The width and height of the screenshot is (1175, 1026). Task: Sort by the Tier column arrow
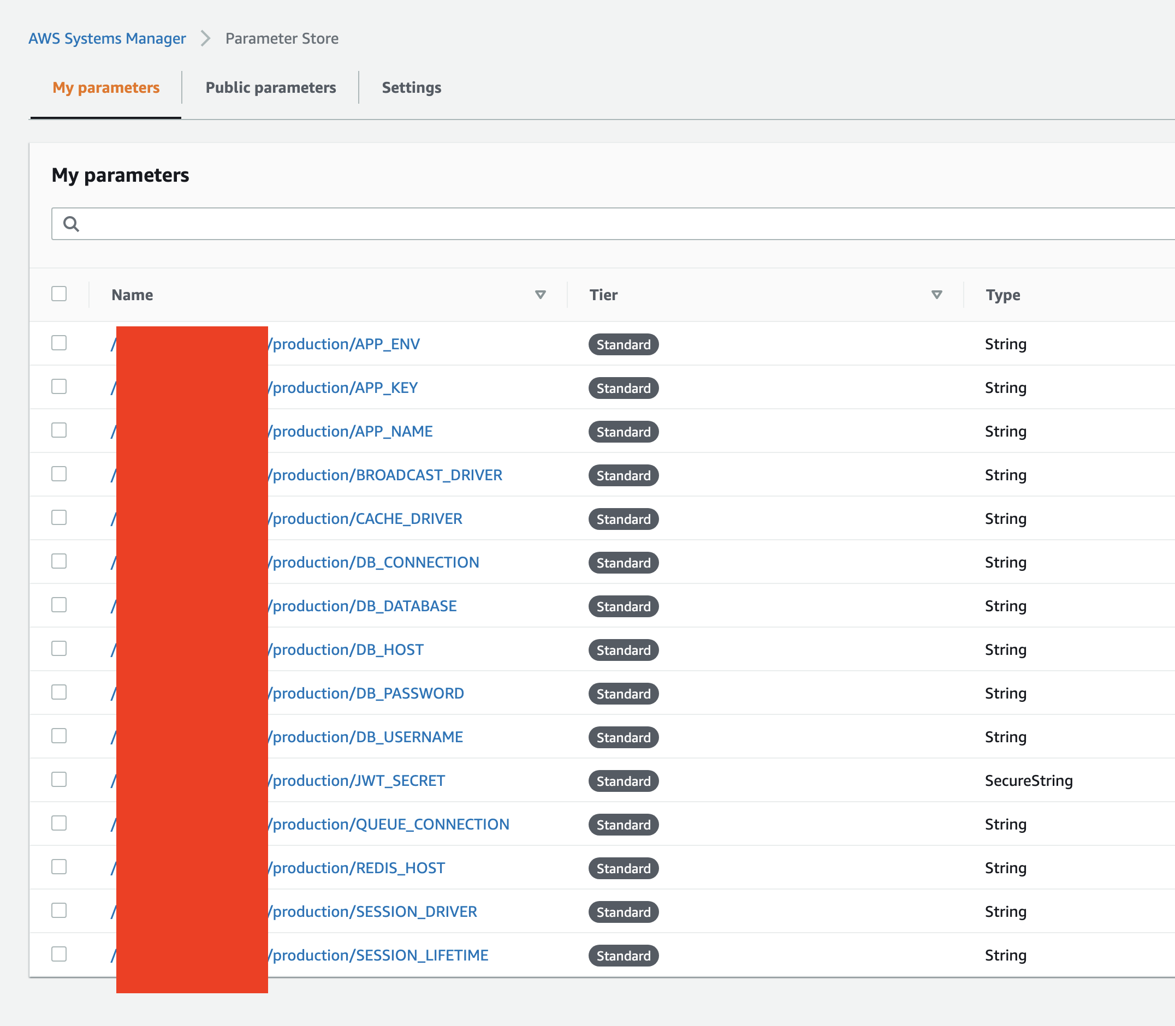[x=937, y=295]
